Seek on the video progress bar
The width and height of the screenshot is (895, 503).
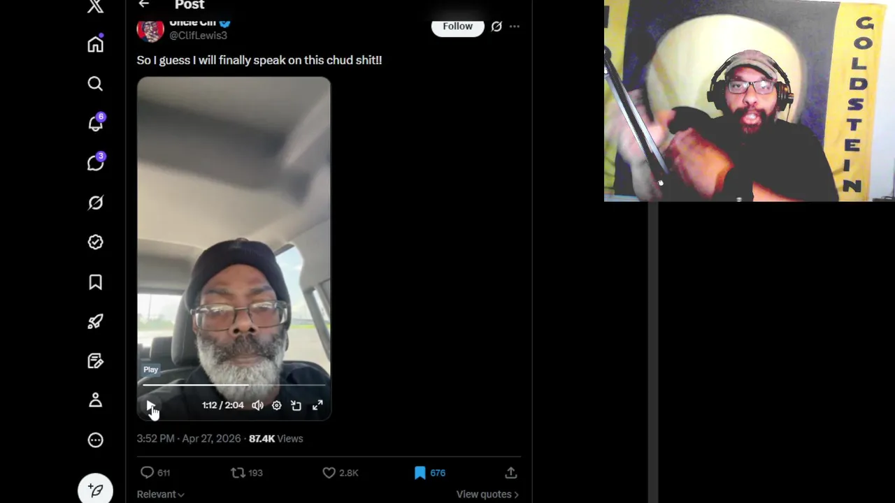point(234,384)
